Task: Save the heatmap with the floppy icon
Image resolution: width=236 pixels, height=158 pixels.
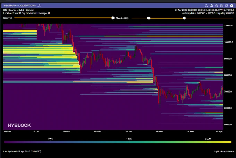Action: [221, 6]
